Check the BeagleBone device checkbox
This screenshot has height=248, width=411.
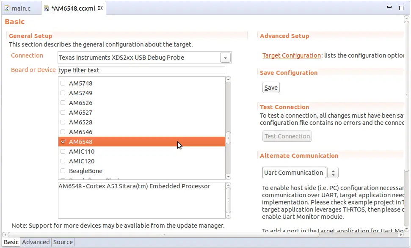pyautogui.click(x=63, y=171)
